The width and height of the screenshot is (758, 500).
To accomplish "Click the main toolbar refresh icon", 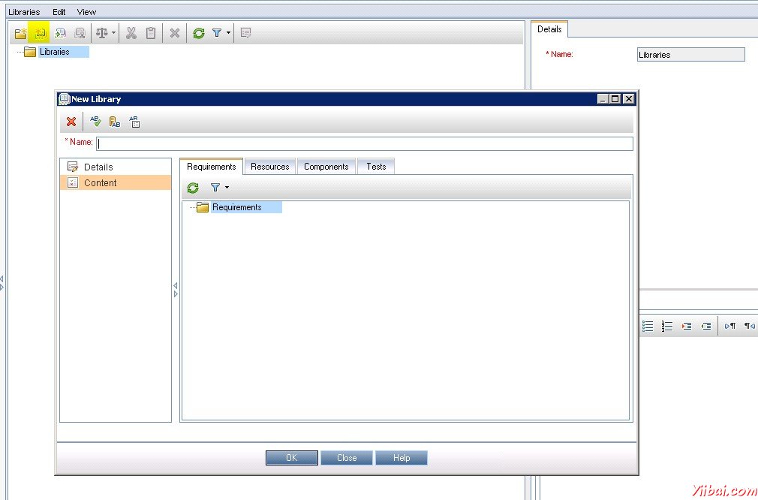I will pyautogui.click(x=198, y=33).
